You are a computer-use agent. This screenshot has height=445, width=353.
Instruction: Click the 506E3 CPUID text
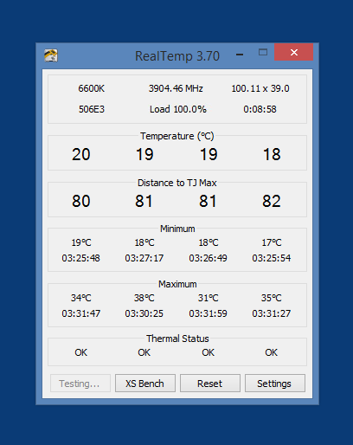click(x=92, y=109)
